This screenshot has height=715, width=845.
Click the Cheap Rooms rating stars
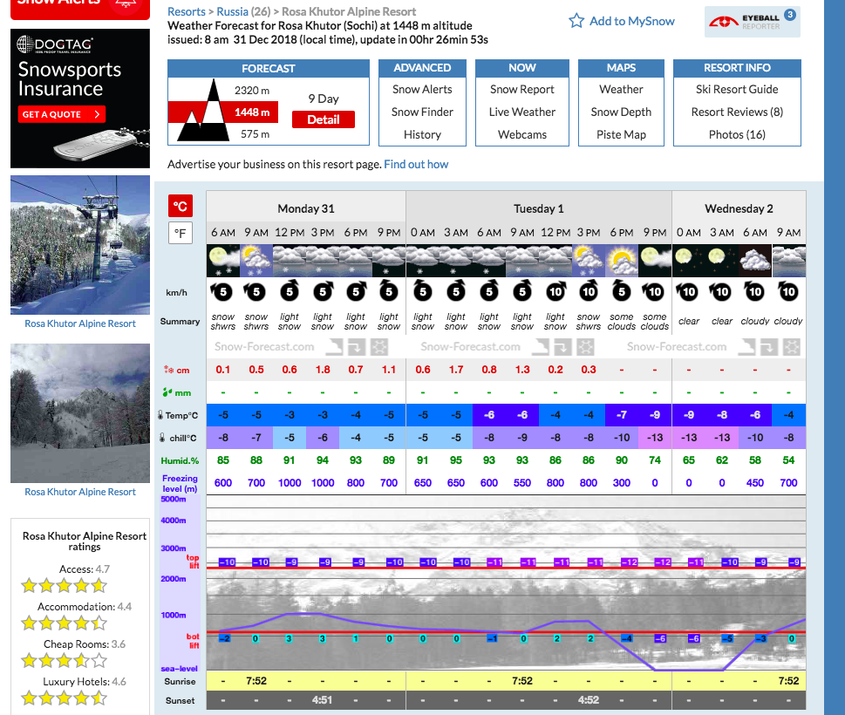pyautogui.click(x=65, y=660)
